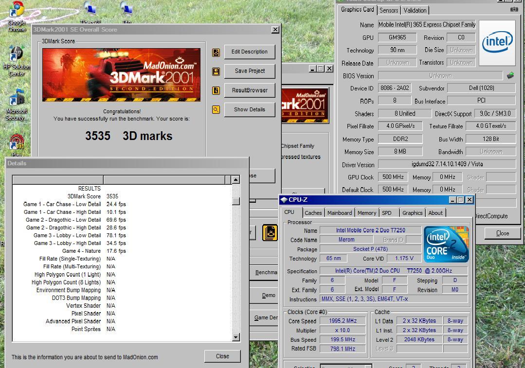Click the yellow icon in the background 3DMark window

click(270, 232)
